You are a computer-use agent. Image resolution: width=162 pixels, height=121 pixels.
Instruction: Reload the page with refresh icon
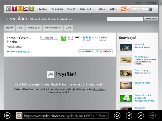pyautogui.click(x=117, y=116)
